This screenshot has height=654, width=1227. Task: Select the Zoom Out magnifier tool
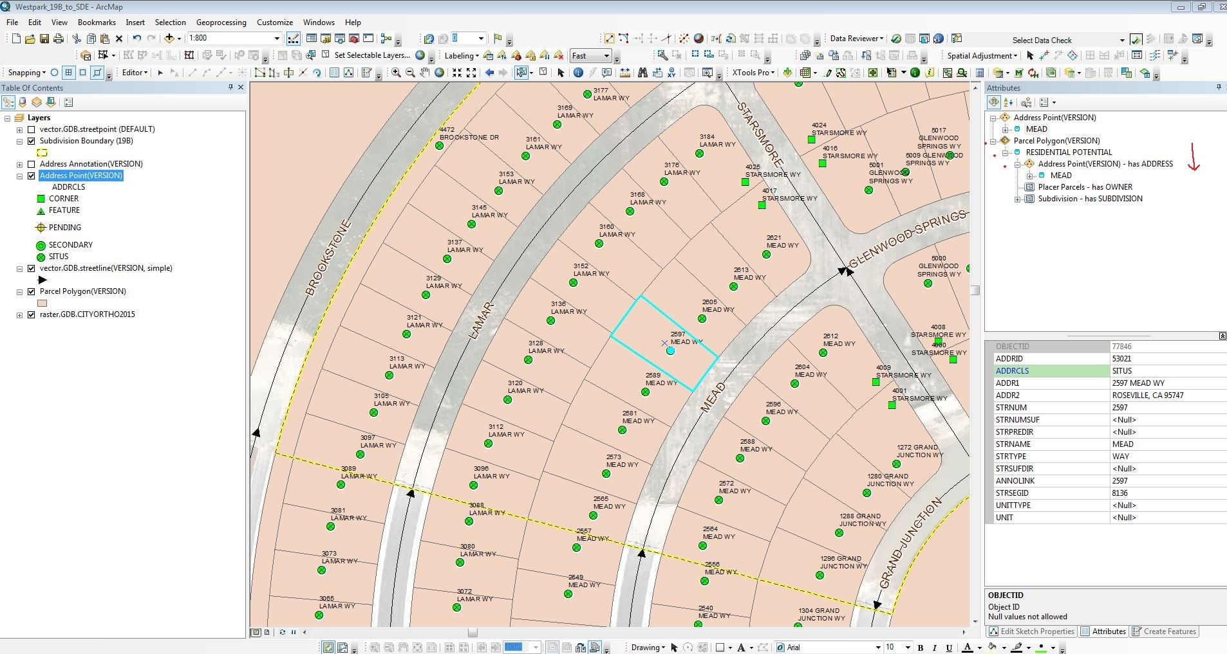[410, 73]
